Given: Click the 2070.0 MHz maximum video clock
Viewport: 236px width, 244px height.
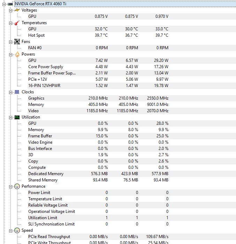Looking at the screenshot, I should pos(158,111).
